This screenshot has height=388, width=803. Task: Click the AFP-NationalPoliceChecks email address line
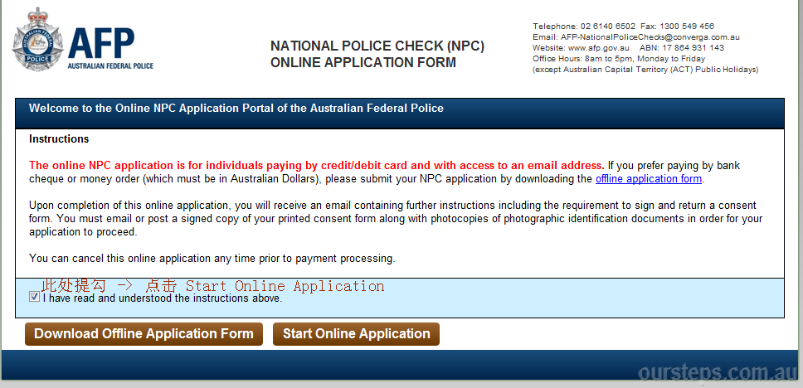636,37
